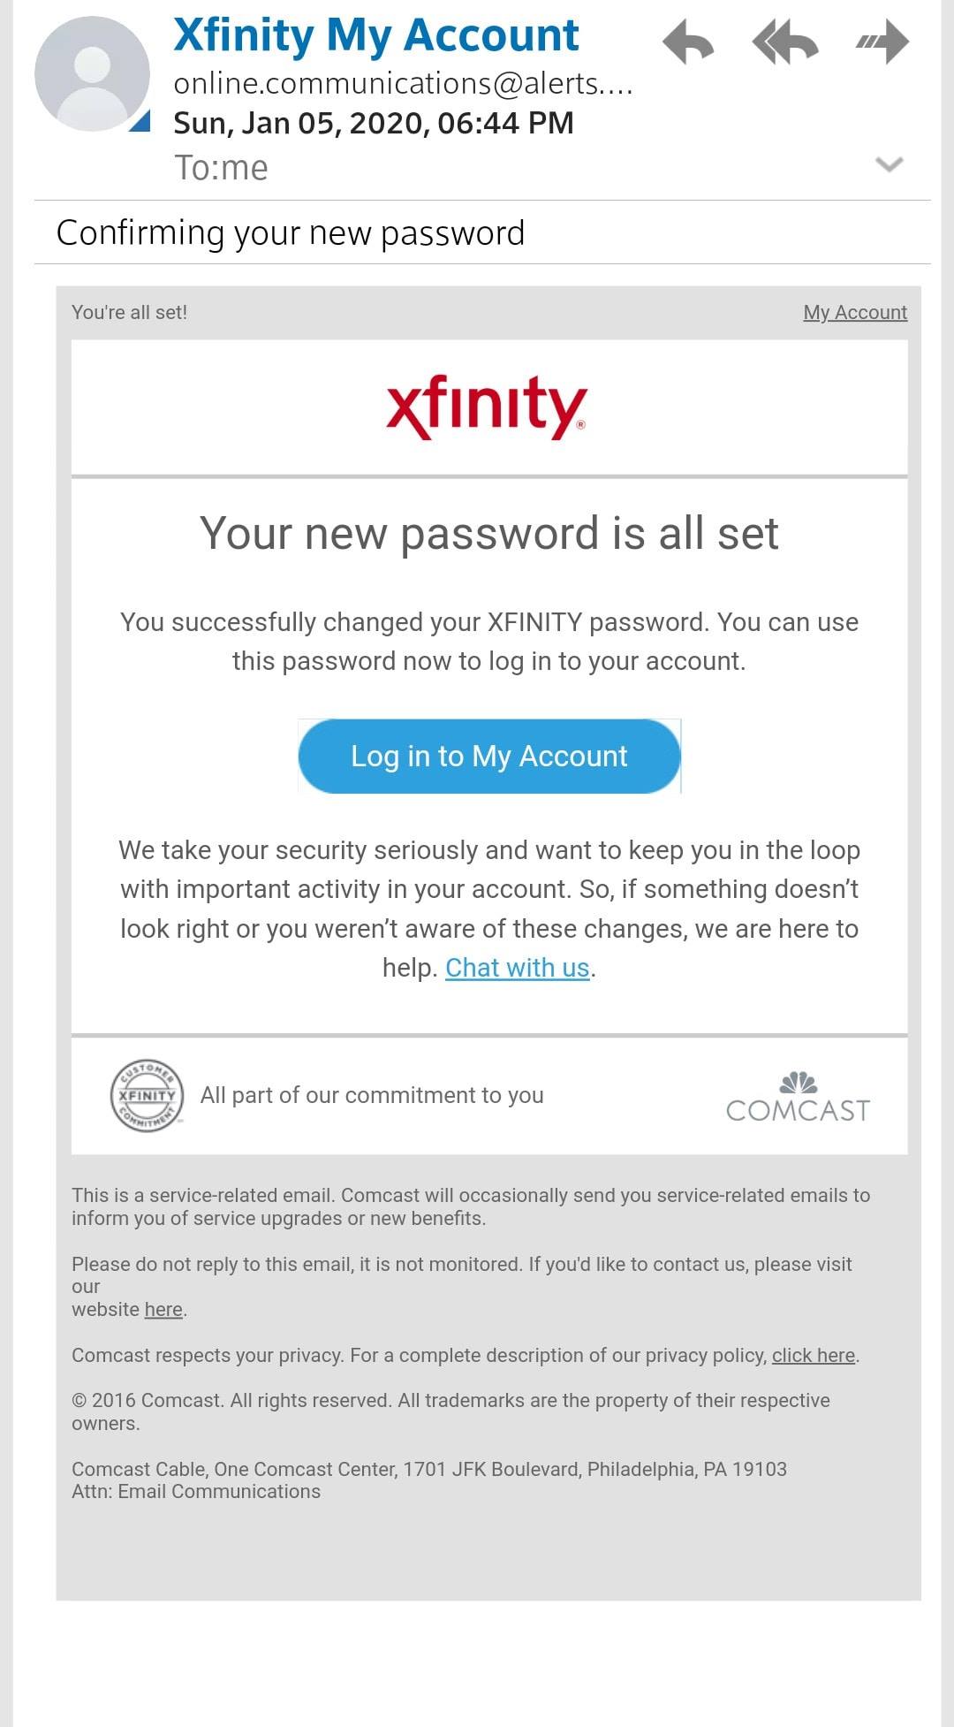The height and width of the screenshot is (1727, 954).
Task: Open the My Account link at top
Action: pyautogui.click(x=855, y=312)
